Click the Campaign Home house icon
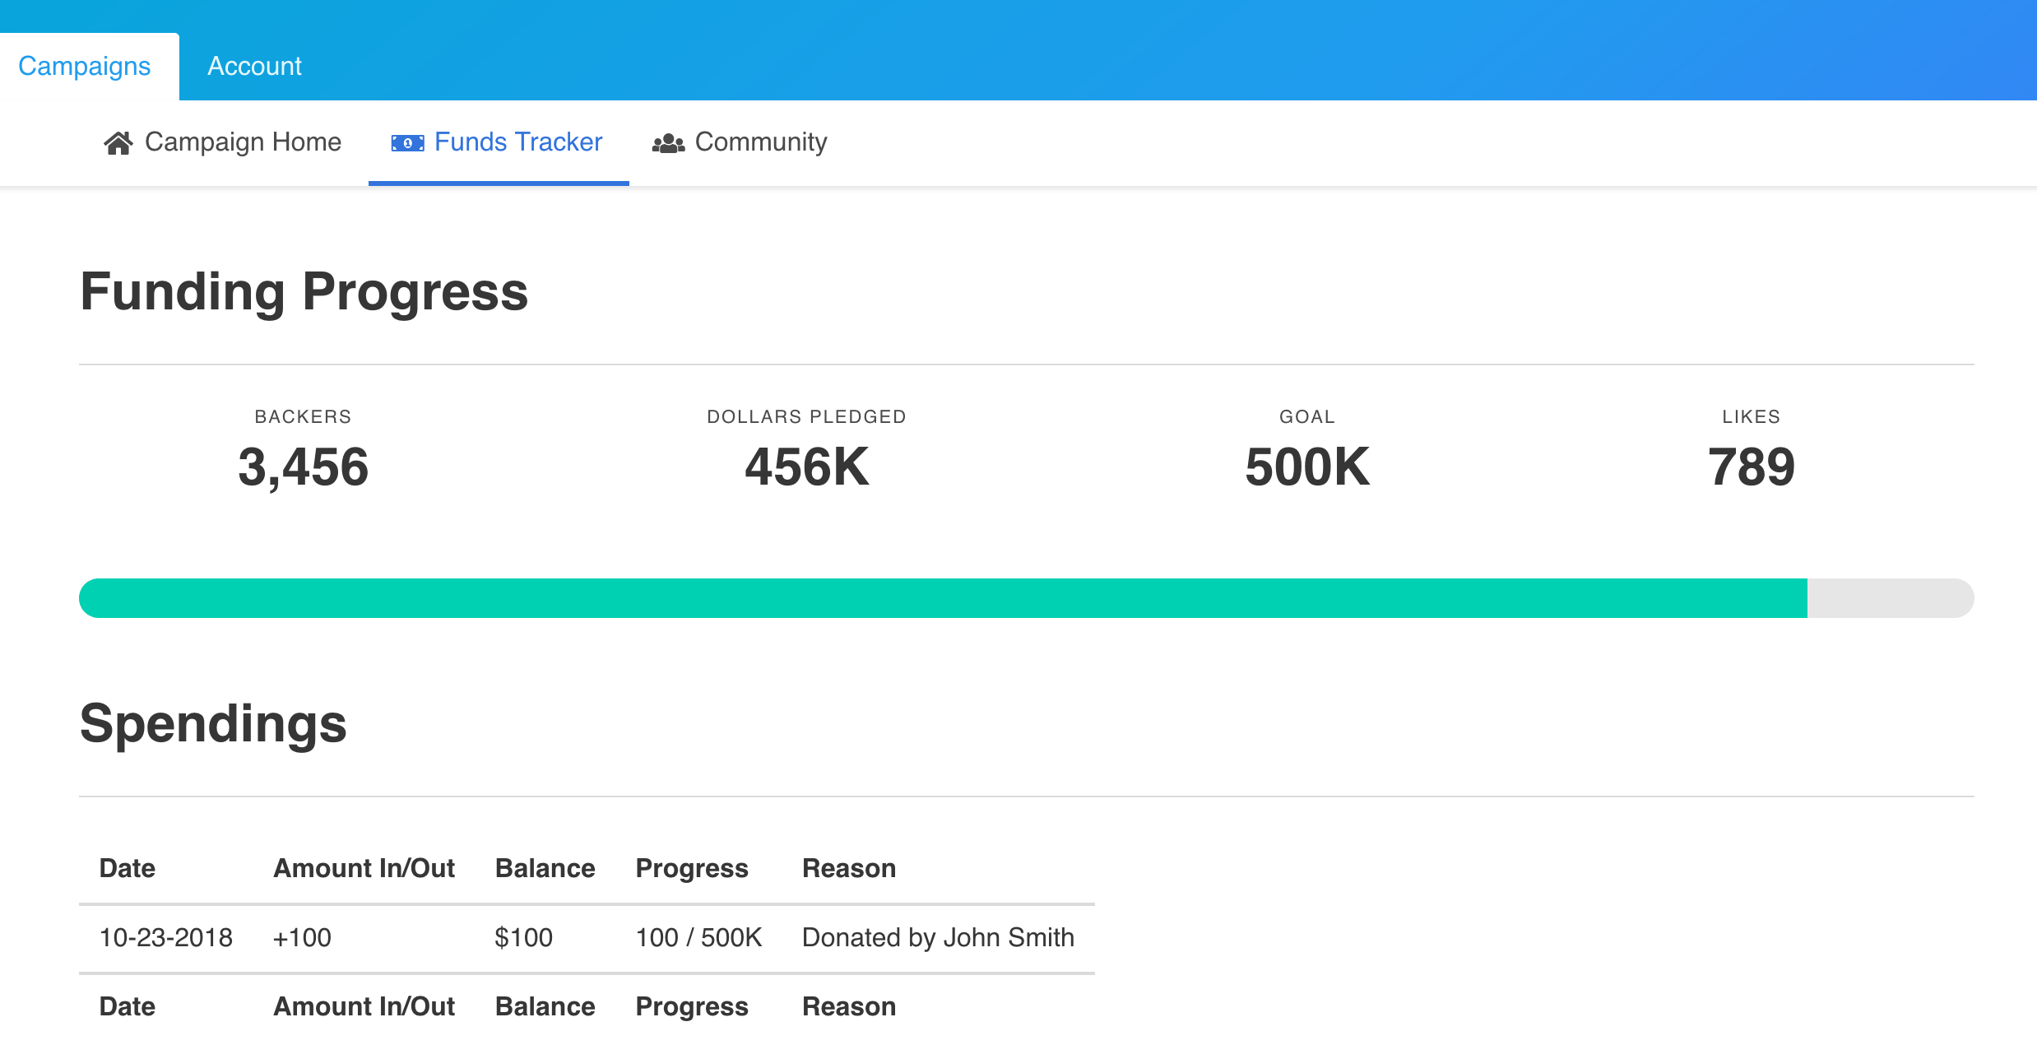2037x1045 pixels. pyautogui.click(x=118, y=143)
